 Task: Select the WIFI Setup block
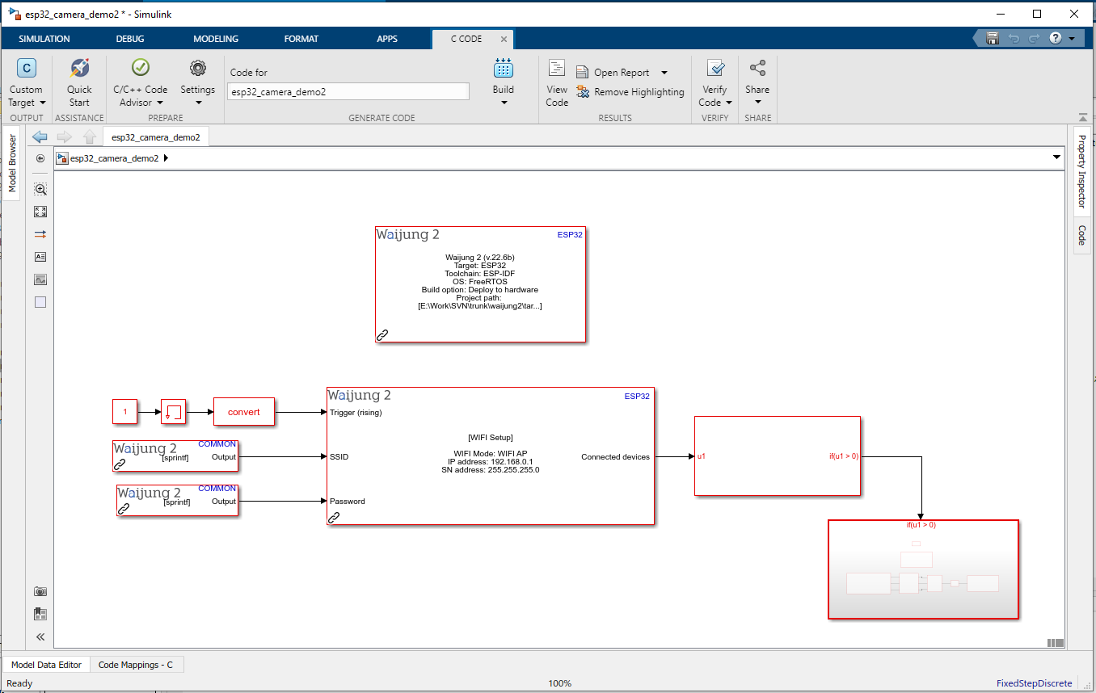491,456
